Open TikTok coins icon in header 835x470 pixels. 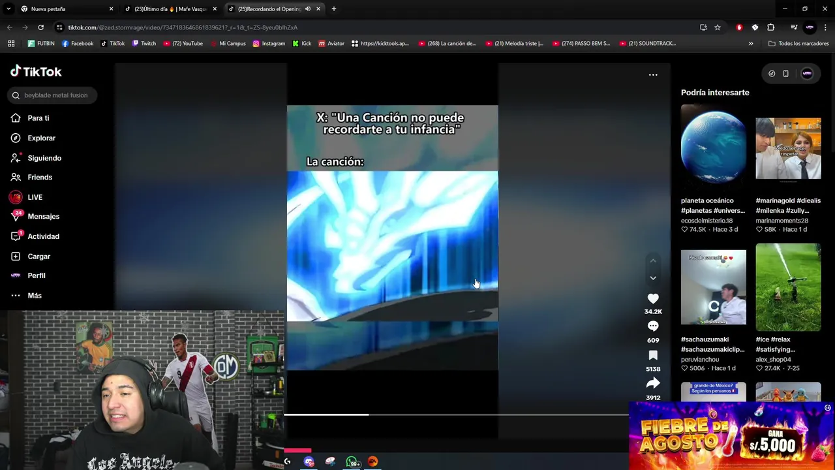click(772, 74)
